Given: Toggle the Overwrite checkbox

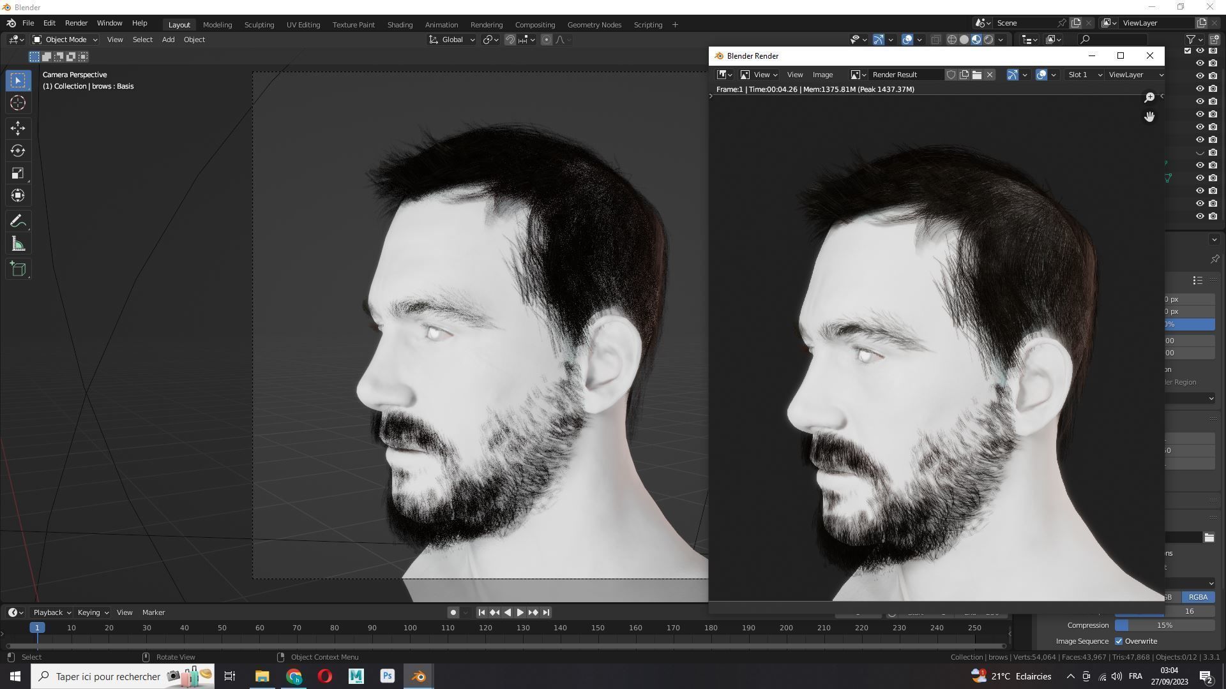Looking at the screenshot, I should (x=1119, y=641).
